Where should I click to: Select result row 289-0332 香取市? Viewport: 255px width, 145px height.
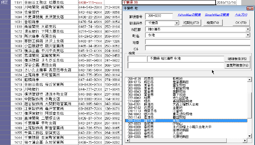(x=186, y=130)
